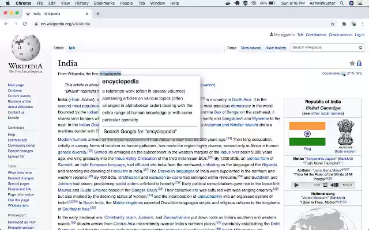Open the Cite this page link

pos(18,200)
